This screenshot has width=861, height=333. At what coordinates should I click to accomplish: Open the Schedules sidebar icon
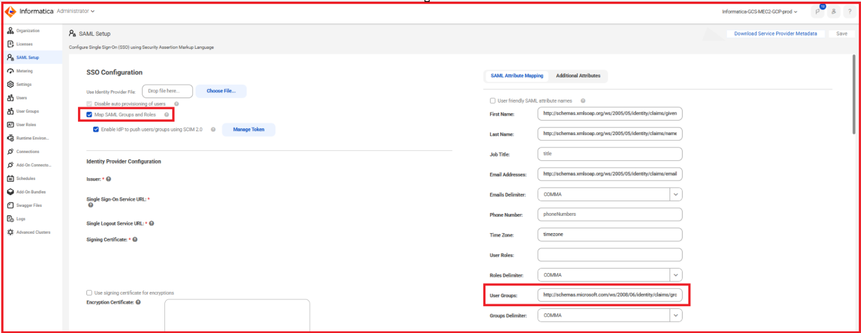[11, 178]
